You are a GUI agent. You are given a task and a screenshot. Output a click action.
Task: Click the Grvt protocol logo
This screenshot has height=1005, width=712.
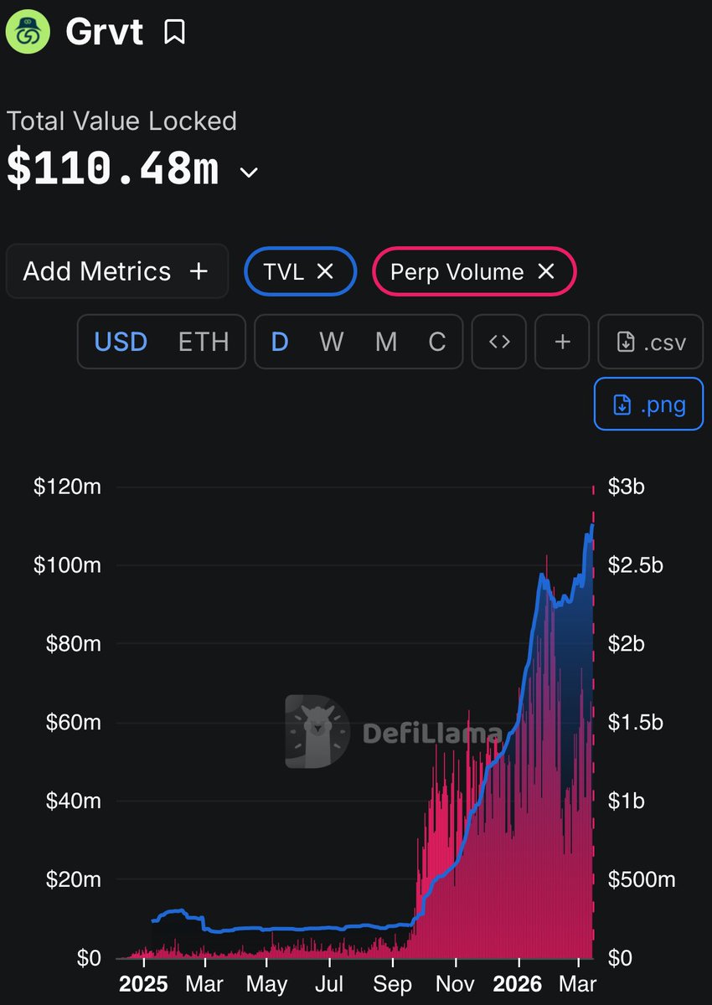[x=28, y=33]
